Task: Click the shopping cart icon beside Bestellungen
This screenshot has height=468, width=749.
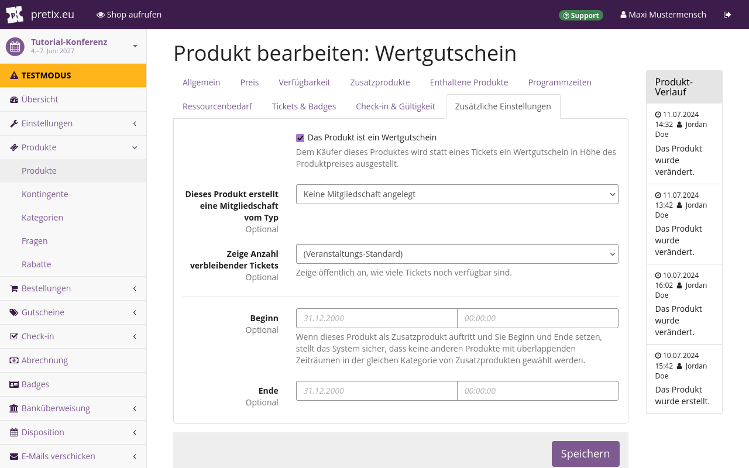Action: 14,288
